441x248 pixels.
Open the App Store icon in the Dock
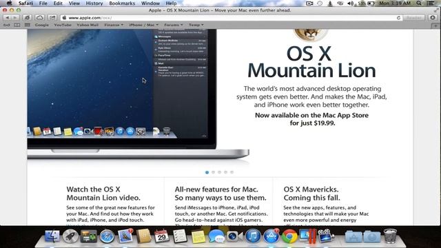tap(271, 236)
